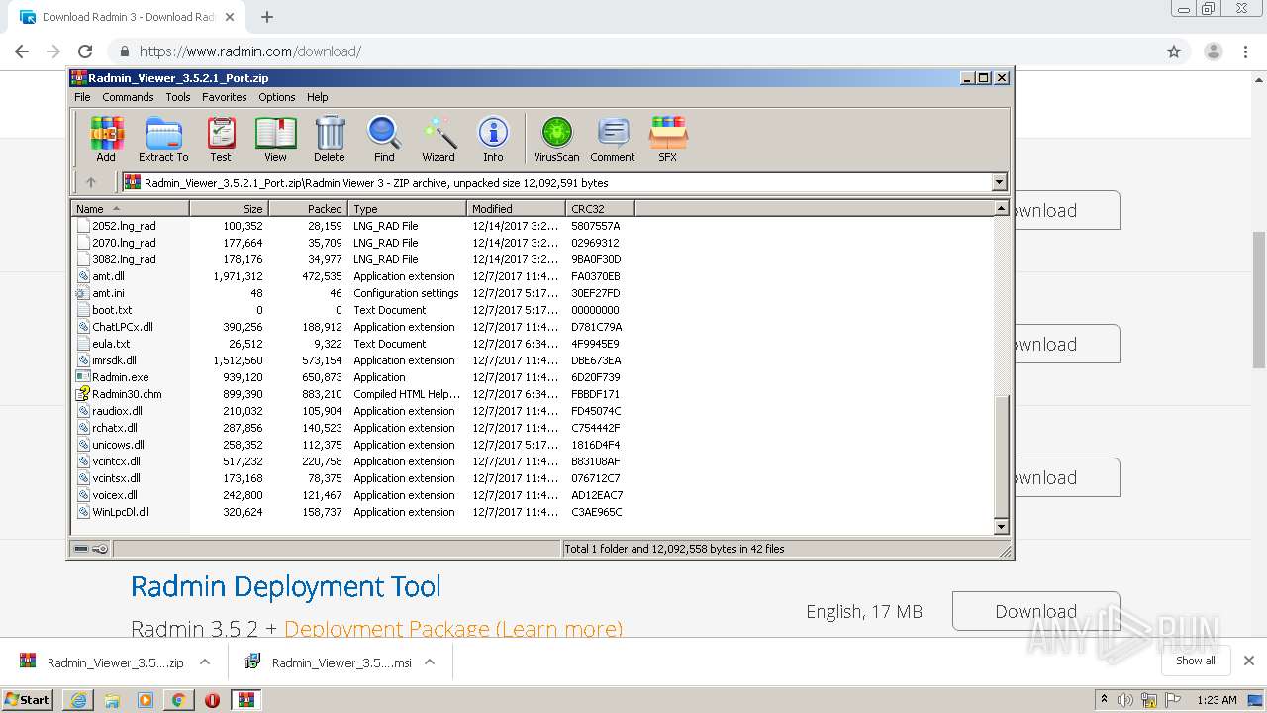Image resolution: width=1267 pixels, height=713 pixels.
Task: Select WinLpcDl.dll file
Action: pyautogui.click(x=121, y=512)
